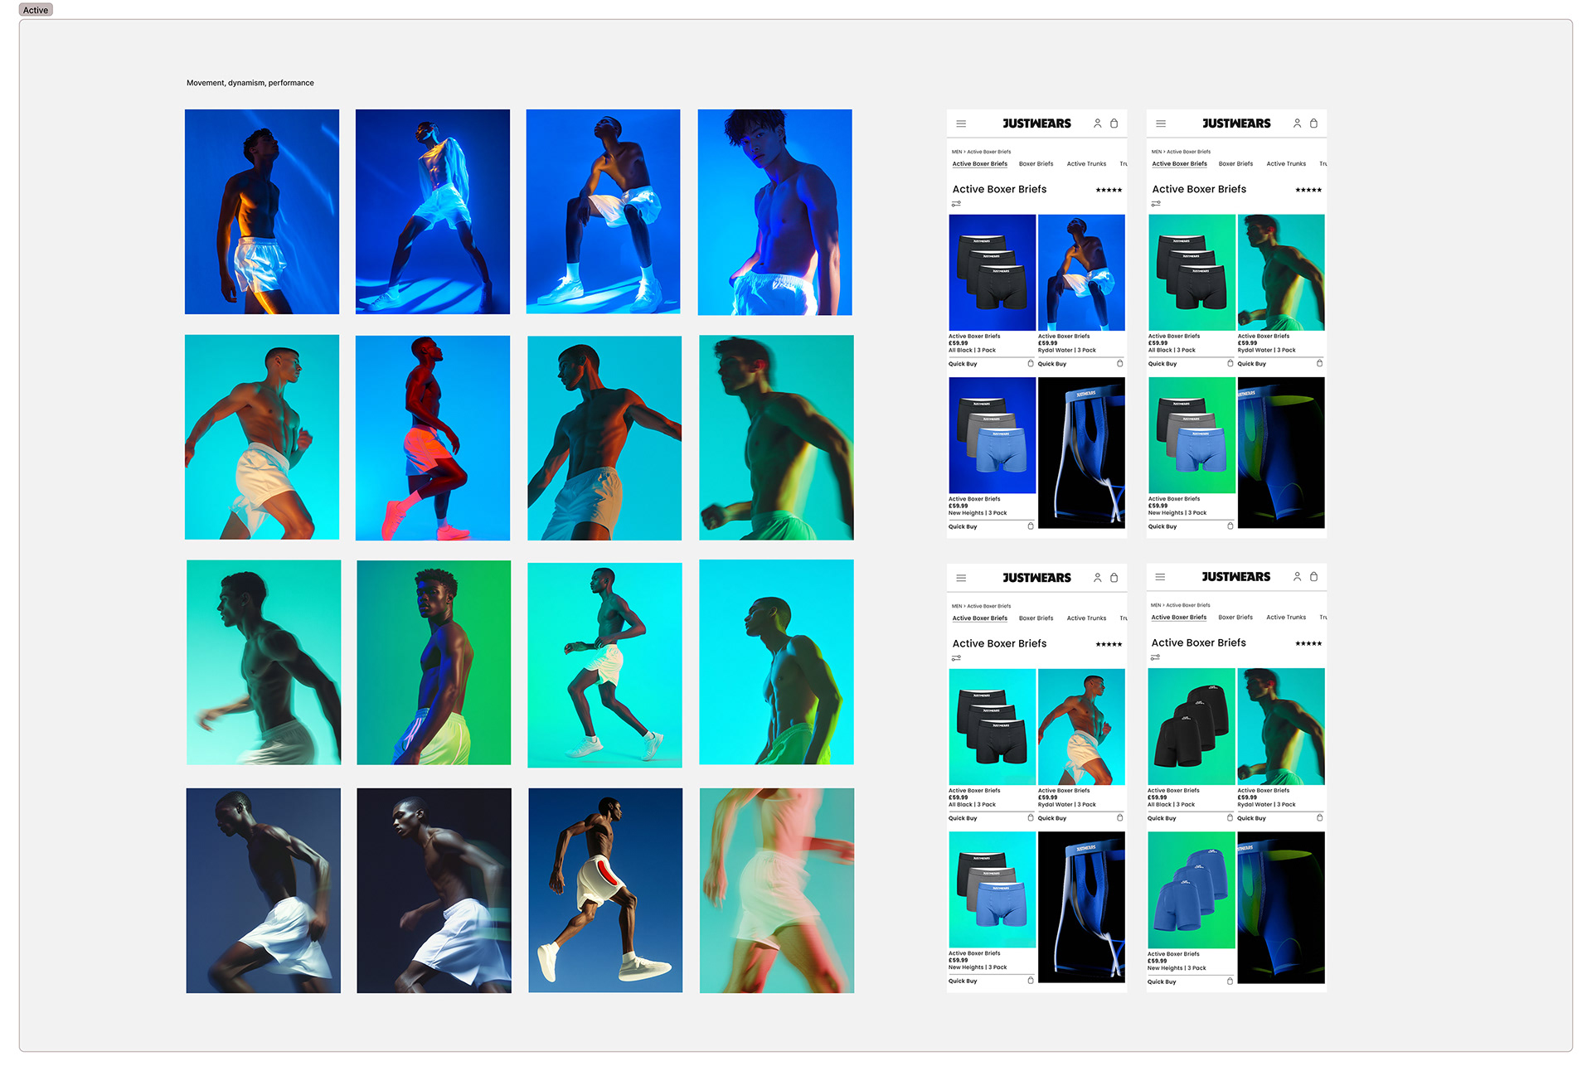Click account icon in the top-right mockup header
The image size is (1592, 1071).
pos(1297,124)
